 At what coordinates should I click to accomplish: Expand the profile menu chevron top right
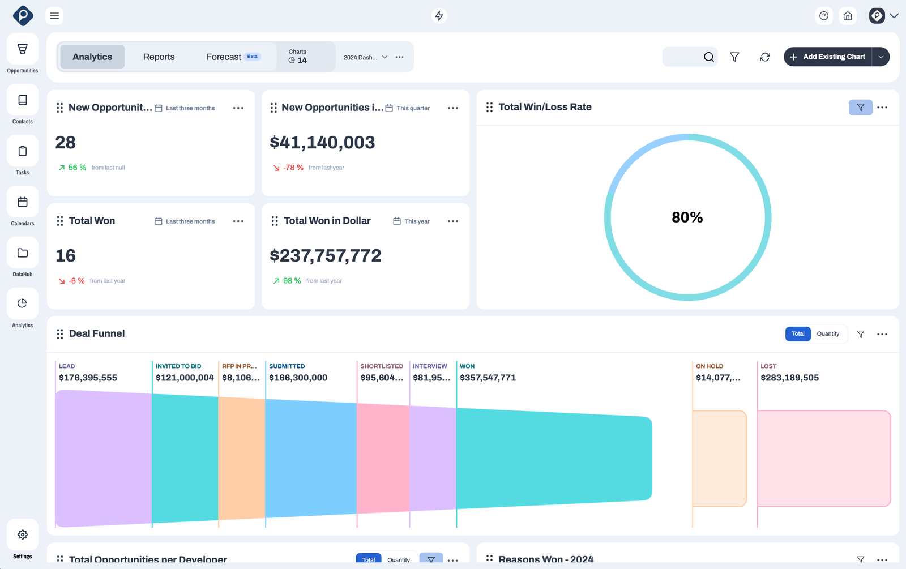pyautogui.click(x=893, y=16)
